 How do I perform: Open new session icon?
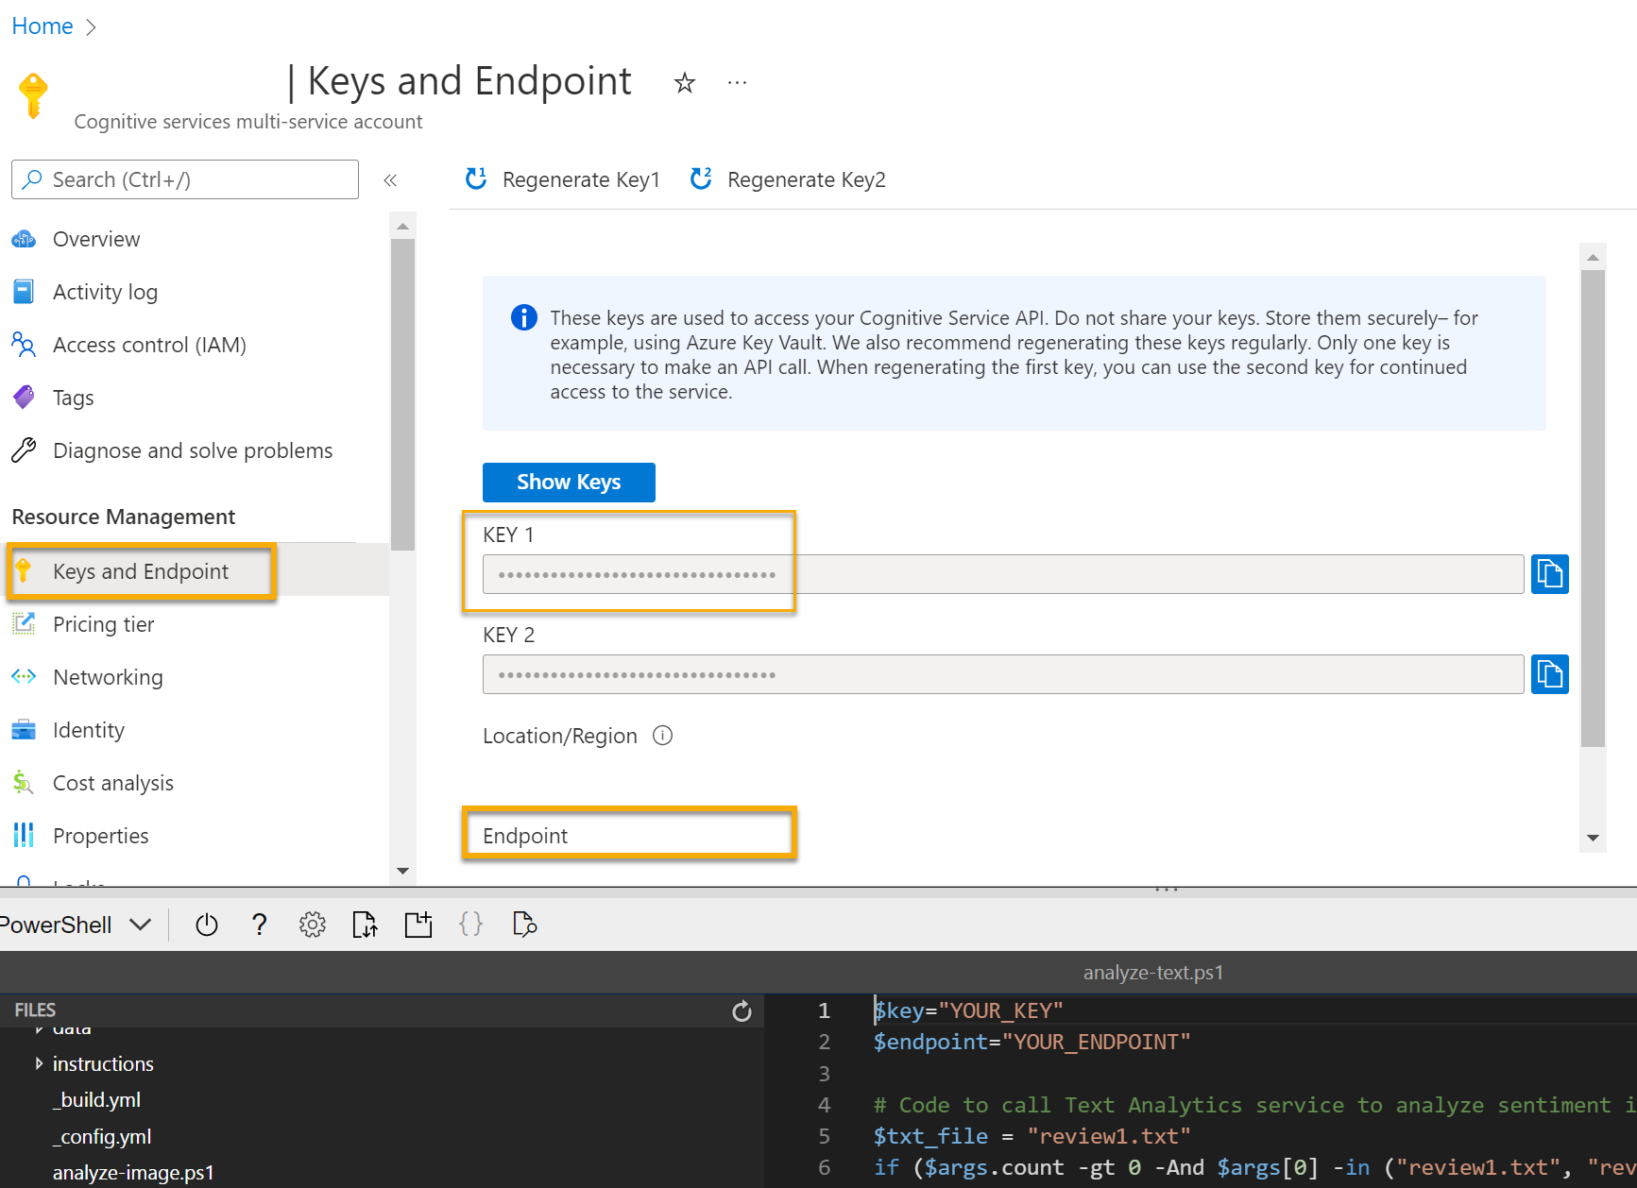(418, 925)
